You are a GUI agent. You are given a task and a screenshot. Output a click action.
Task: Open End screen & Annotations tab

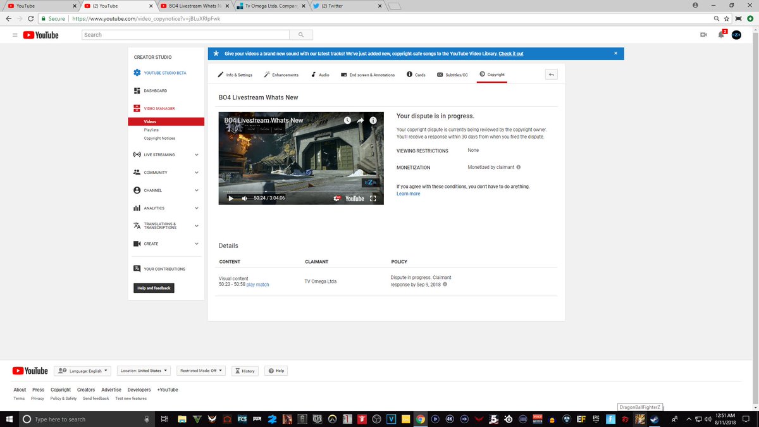coord(367,75)
